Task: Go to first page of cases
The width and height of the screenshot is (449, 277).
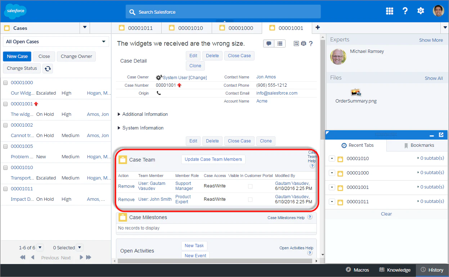Action: [x=23, y=258]
